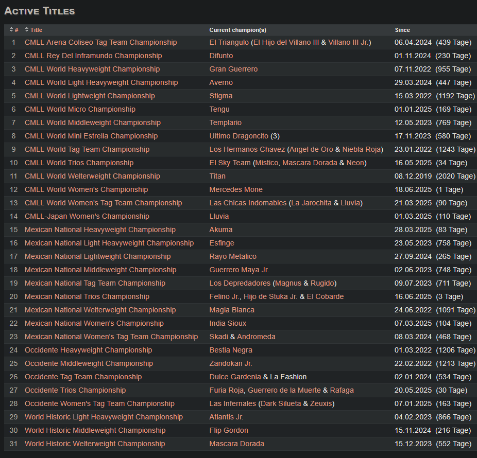Open Occidente Middleweight Championship link
The height and width of the screenshot is (458, 477).
[89, 363]
